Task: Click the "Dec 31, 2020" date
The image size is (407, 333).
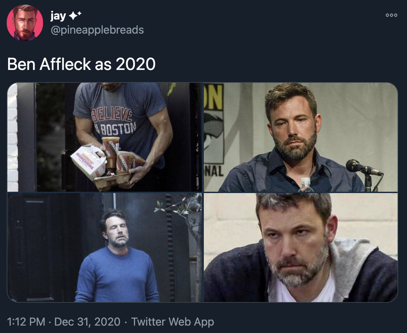Action: (87, 322)
